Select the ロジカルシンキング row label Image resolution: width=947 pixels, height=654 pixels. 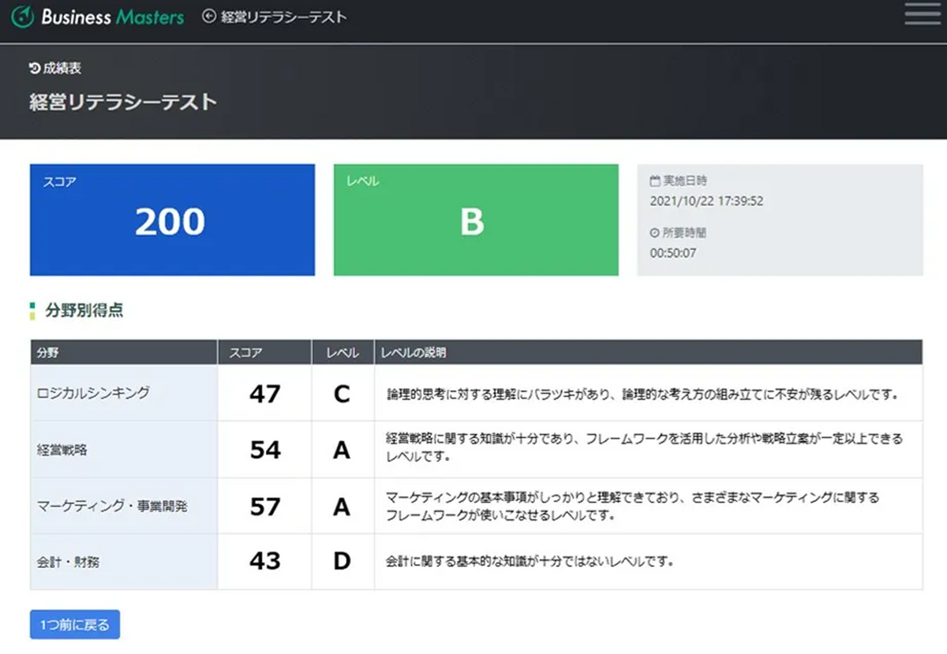coord(93,393)
